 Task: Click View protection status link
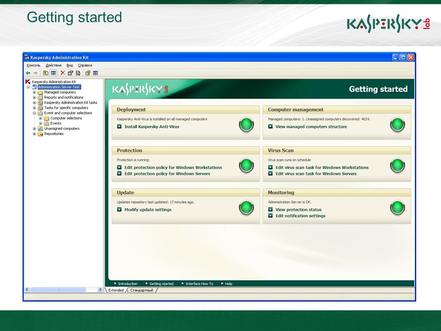pos(299,210)
